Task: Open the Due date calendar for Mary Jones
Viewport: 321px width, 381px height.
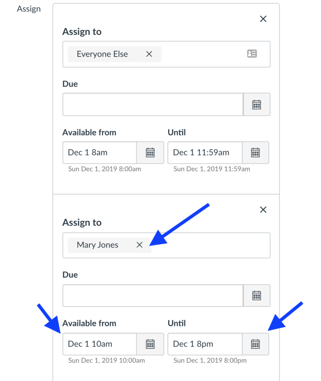Action: click(x=257, y=295)
